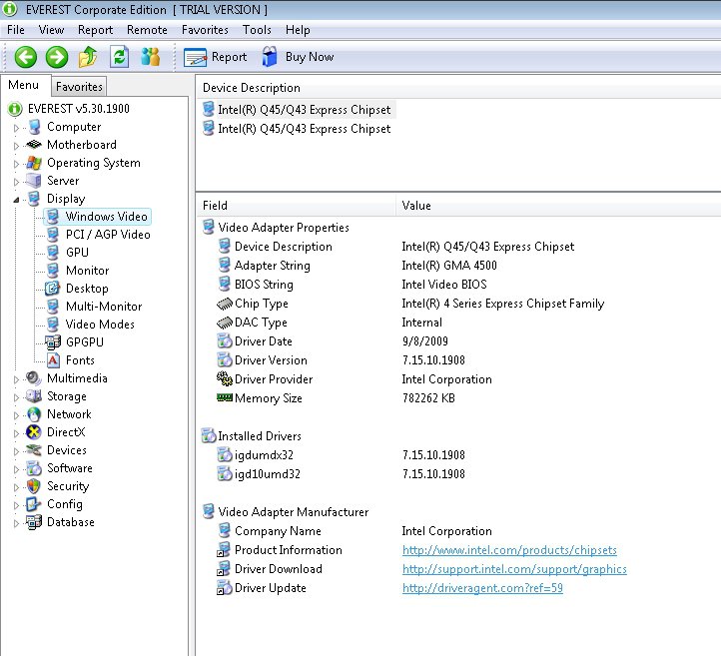The image size is (721, 656).
Task: Expand the Motherboard tree node
Action: (x=17, y=146)
